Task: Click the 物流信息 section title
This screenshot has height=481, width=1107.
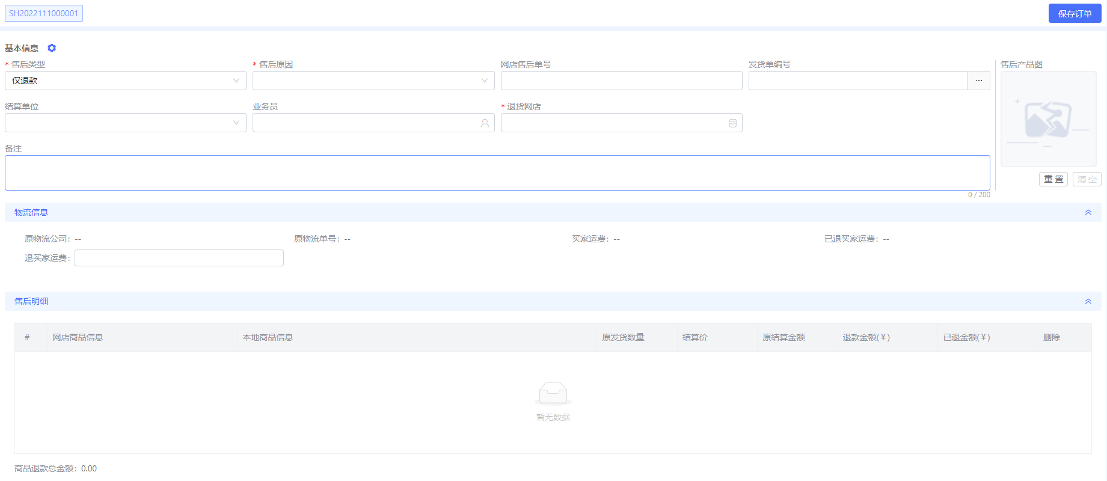Action: (31, 212)
